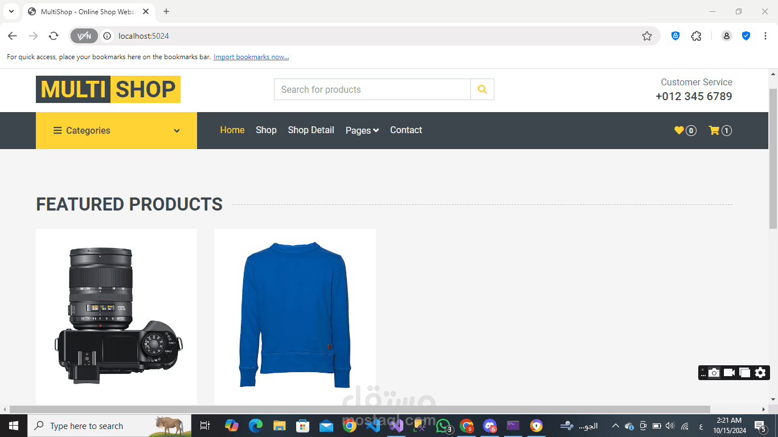Open File Explorer from the taskbar
The image size is (778, 437).
(x=279, y=426)
